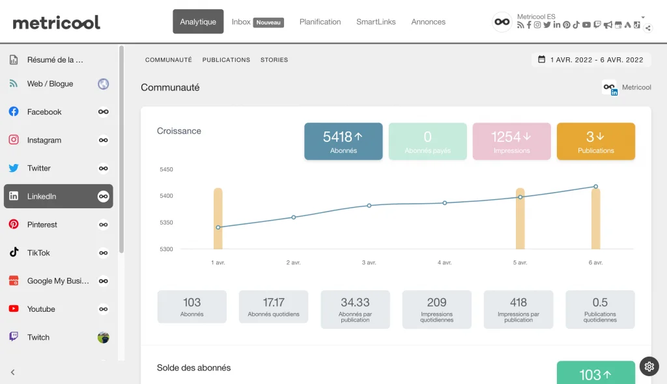The image size is (667, 384).
Task: Click the share icon in the header
Action: click(x=648, y=29)
